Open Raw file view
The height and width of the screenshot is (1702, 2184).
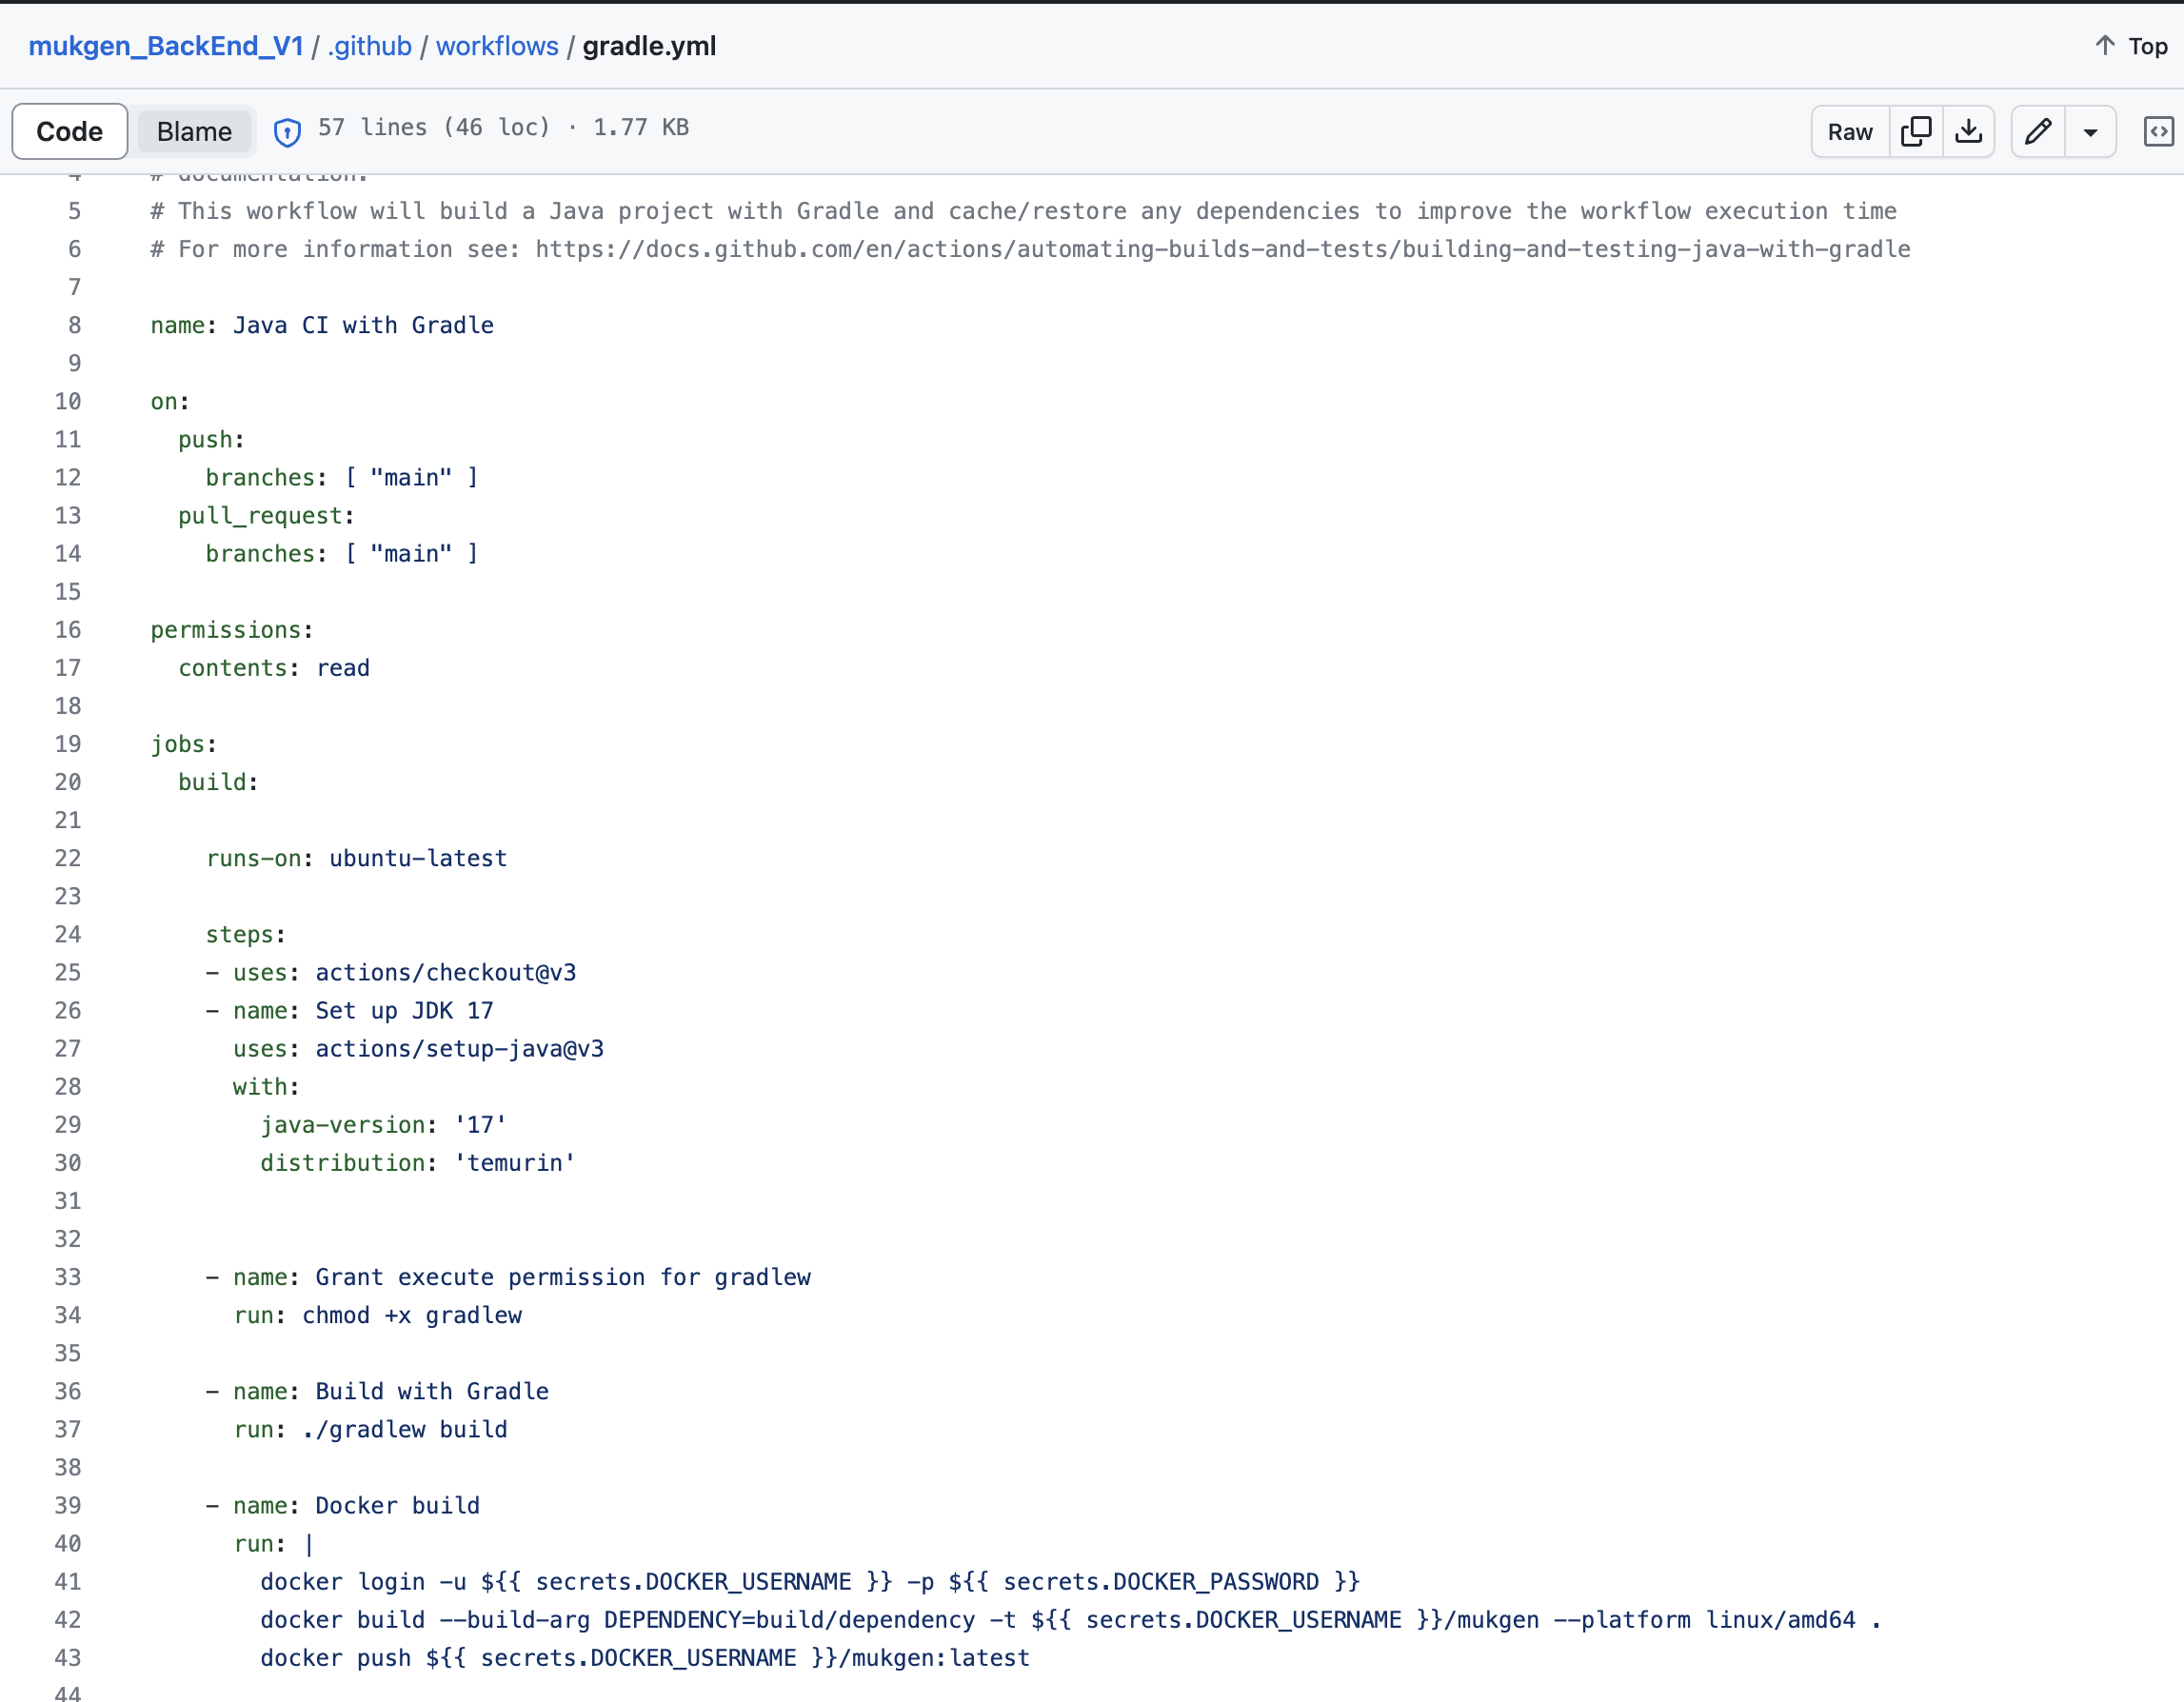coord(1849,131)
